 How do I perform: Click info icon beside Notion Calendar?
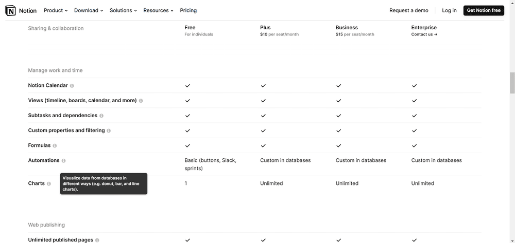[72, 86]
